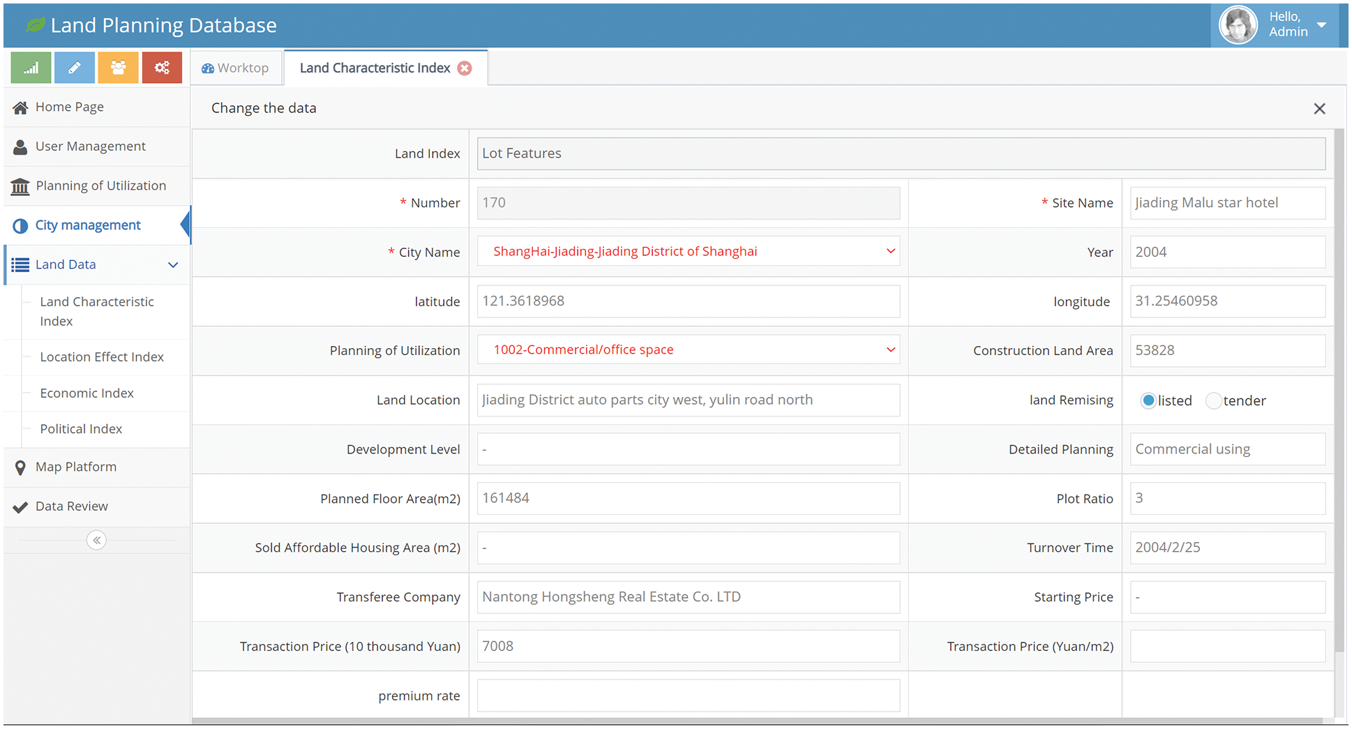Viewport: 1352px width, 729px height.
Task: Select the Map Platform pin icon in sidebar
Action: click(20, 467)
